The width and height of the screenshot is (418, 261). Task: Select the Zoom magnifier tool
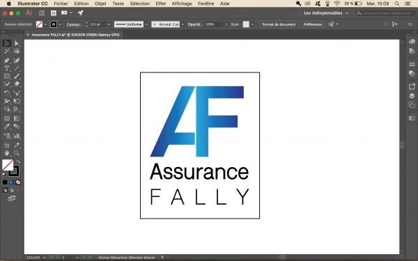pyautogui.click(x=17, y=153)
